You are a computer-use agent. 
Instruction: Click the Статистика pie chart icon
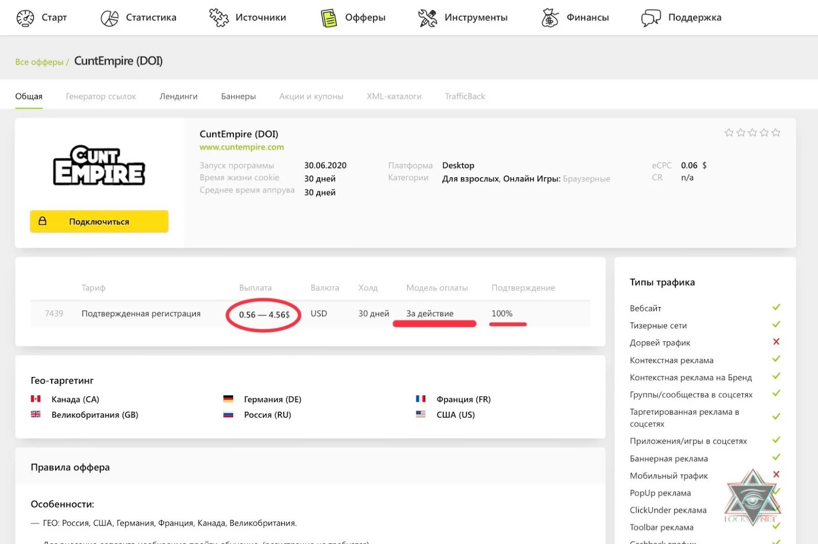[x=109, y=18]
